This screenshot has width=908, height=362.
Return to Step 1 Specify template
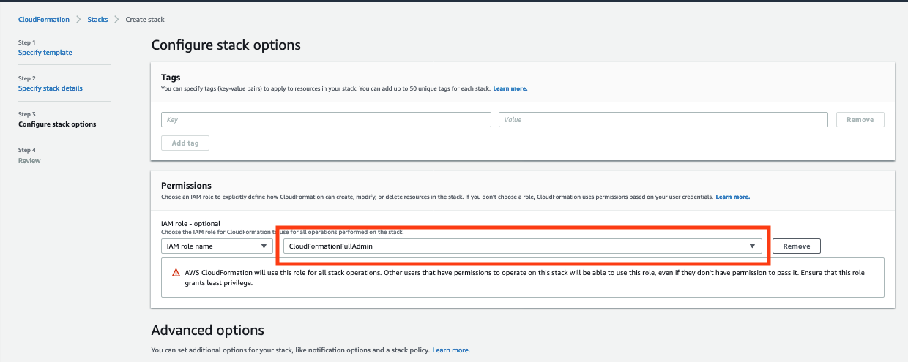[x=45, y=53]
